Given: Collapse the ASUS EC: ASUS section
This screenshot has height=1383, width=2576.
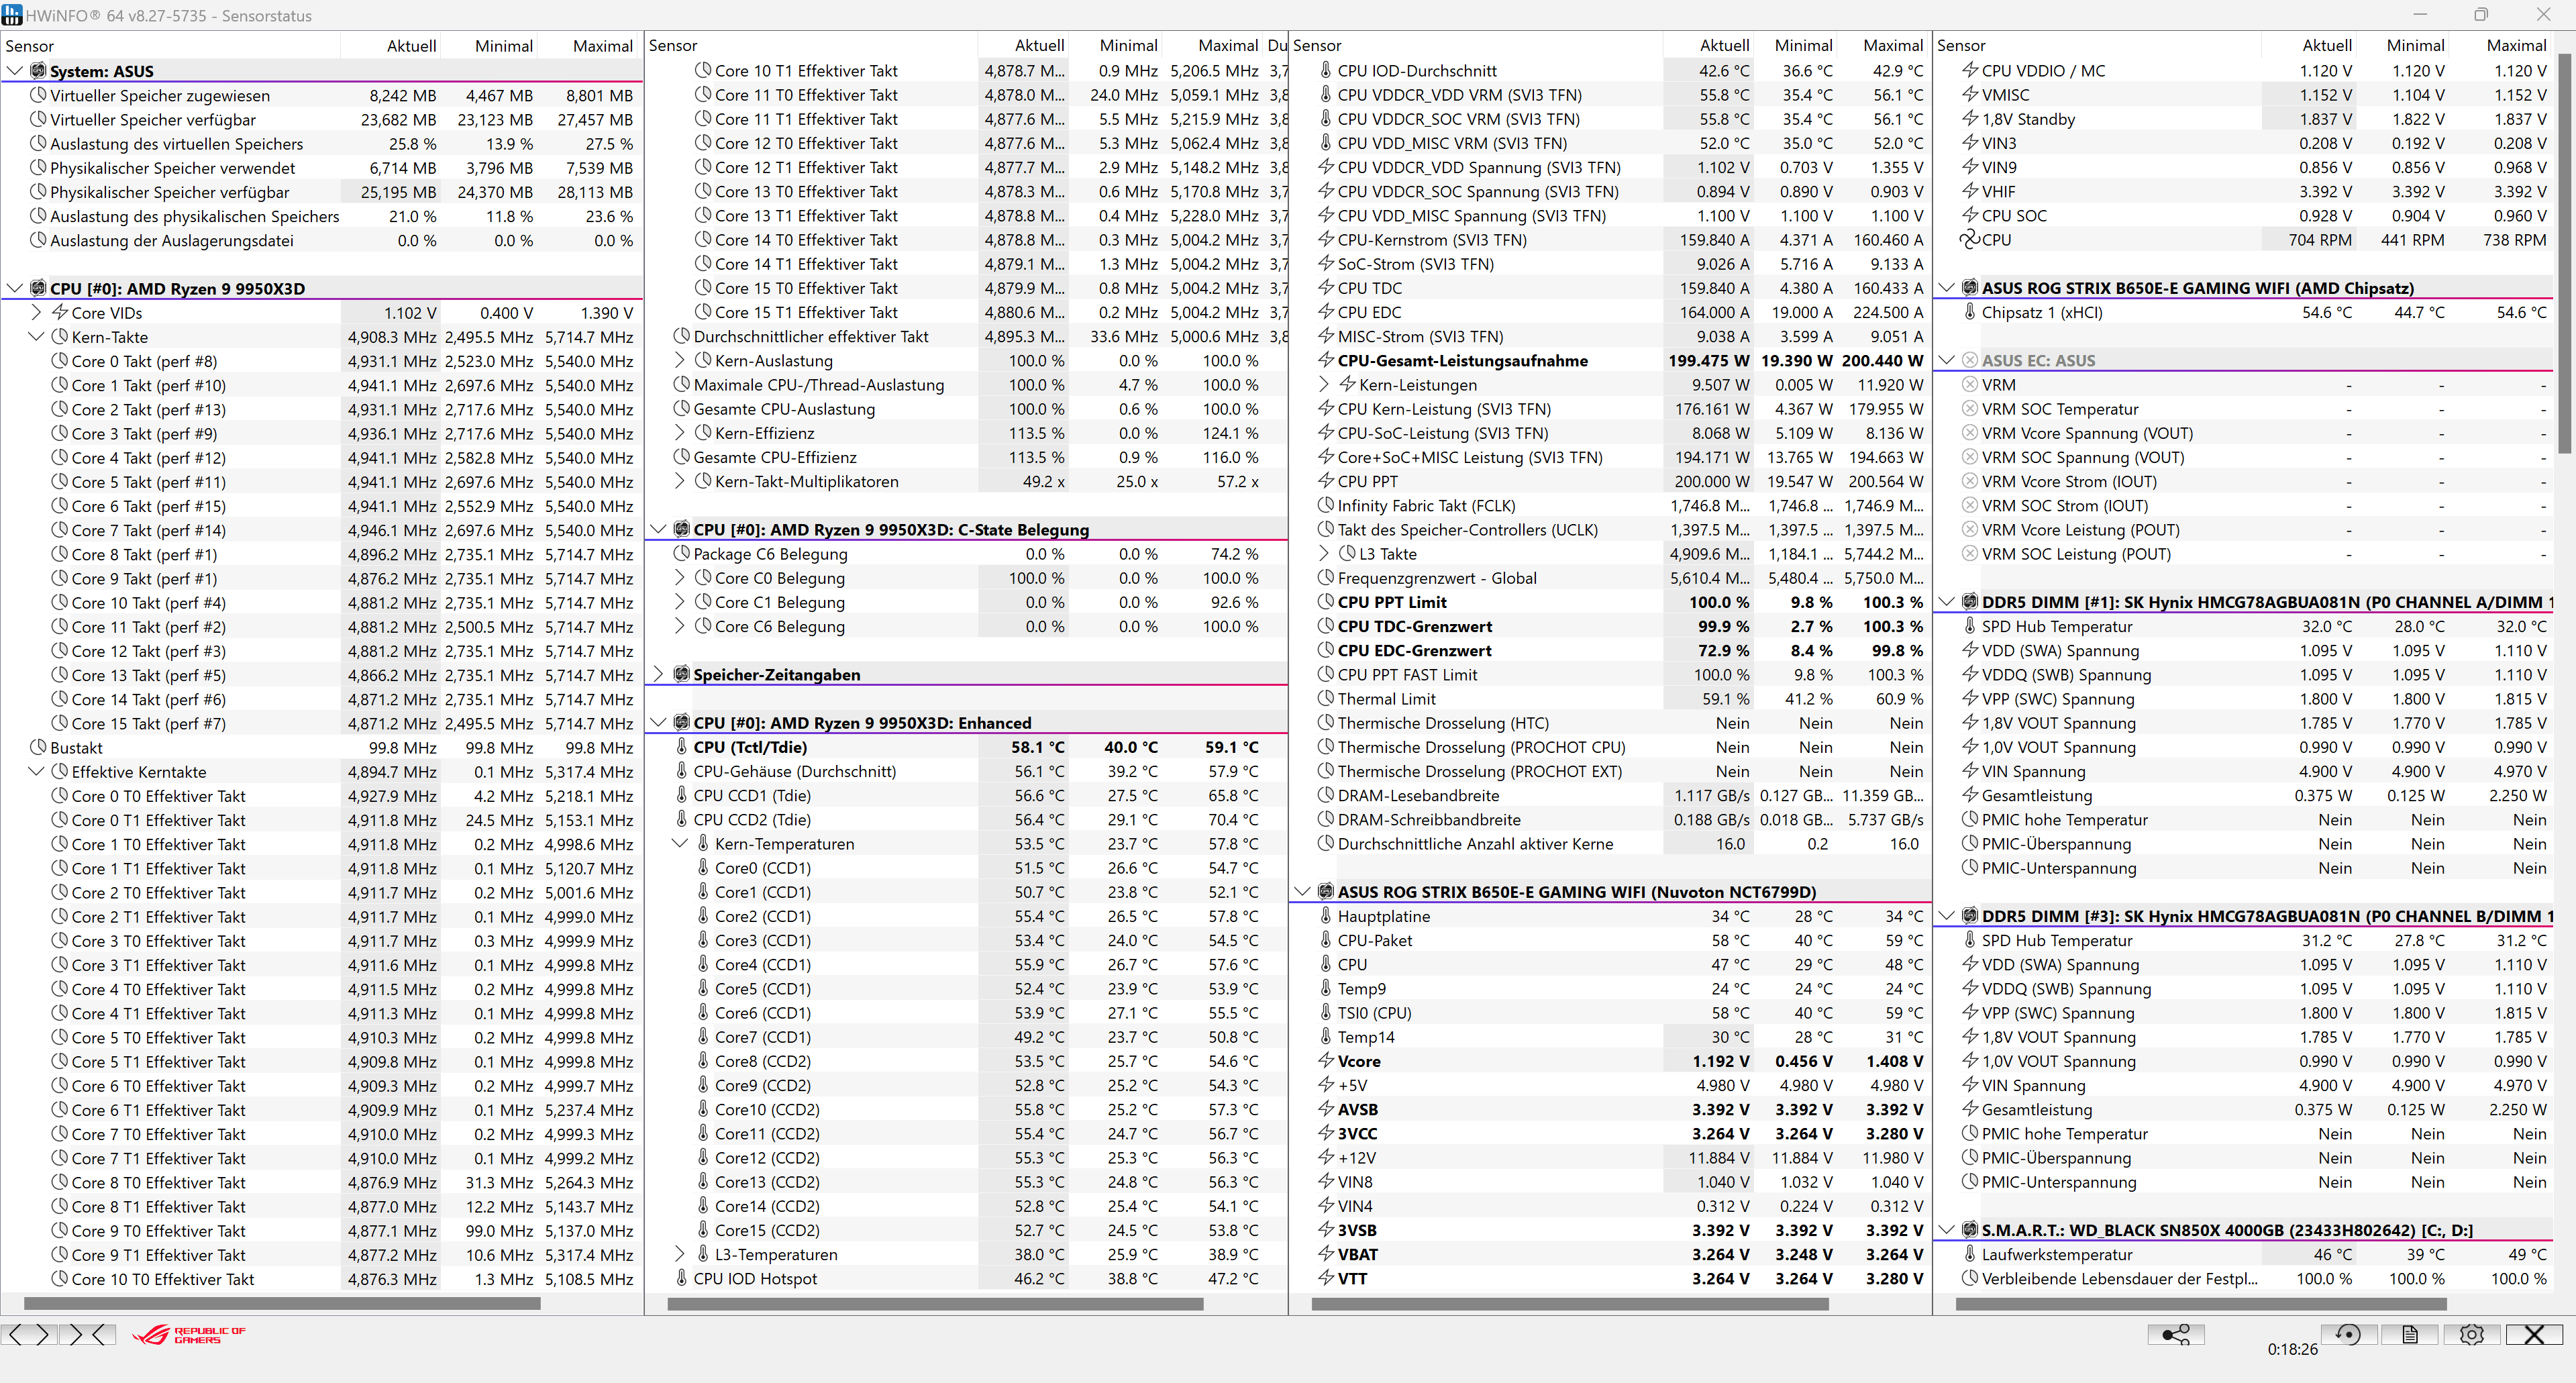Looking at the screenshot, I should [1946, 360].
